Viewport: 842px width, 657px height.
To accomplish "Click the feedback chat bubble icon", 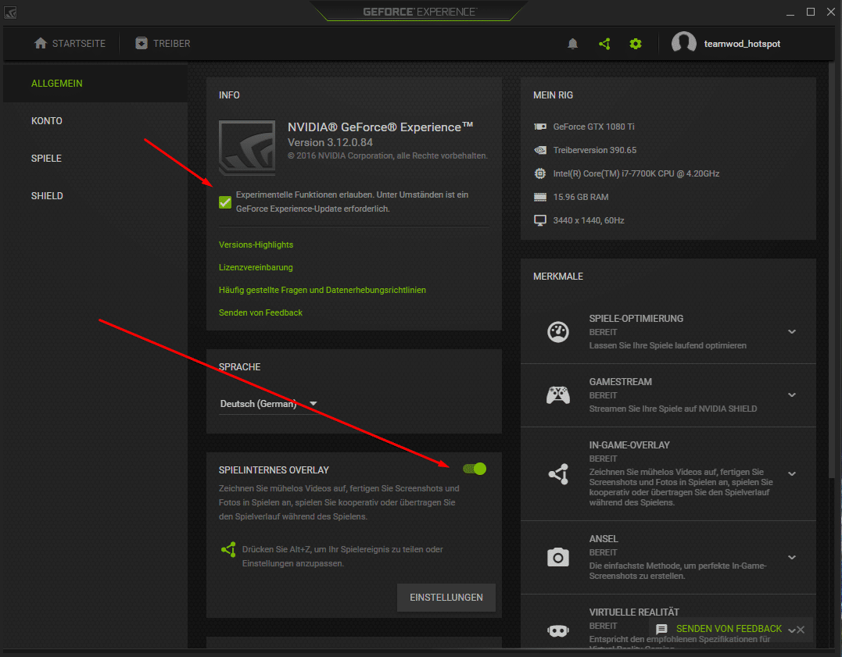I will [661, 629].
